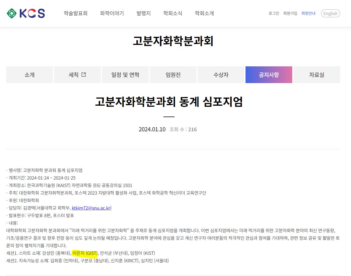Open the 발행지 menu
Viewport: 351px width, 276px height.
coord(144,13)
